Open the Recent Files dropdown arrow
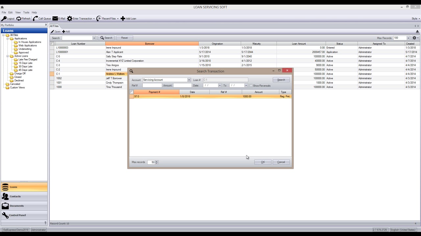 (x=118, y=19)
